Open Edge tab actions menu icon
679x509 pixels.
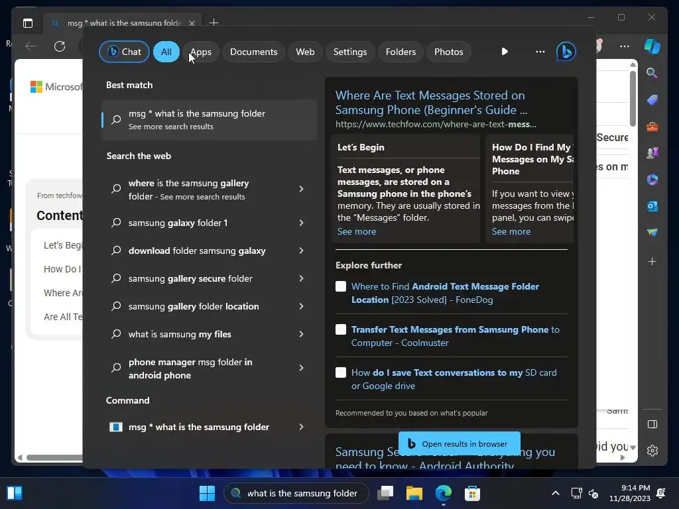(x=28, y=23)
